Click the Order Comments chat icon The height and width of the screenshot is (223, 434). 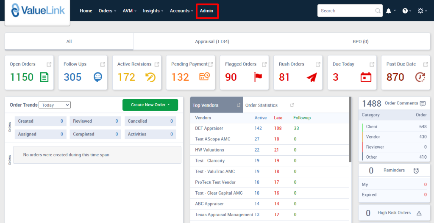click(x=422, y=103)
